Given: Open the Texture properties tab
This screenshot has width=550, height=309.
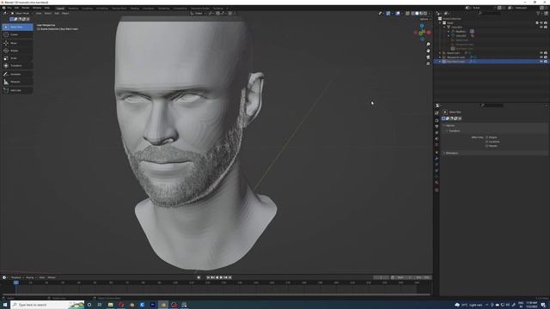Looking at the screenshot, I should point(437,191).
